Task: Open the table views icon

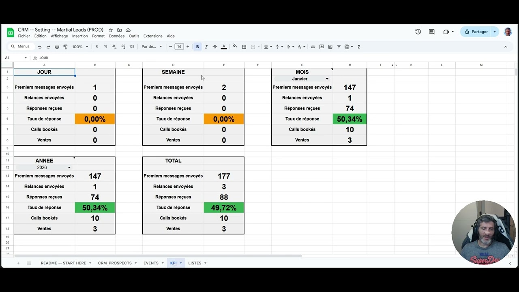Action: coord(348,47)
